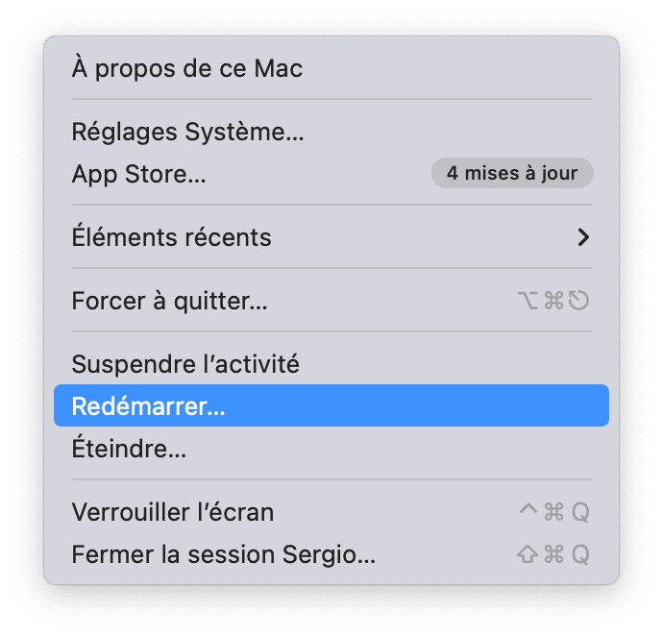Click the Option key symbol beside Forcer à quitter
The image size is (663, 636).
(528, 302)
